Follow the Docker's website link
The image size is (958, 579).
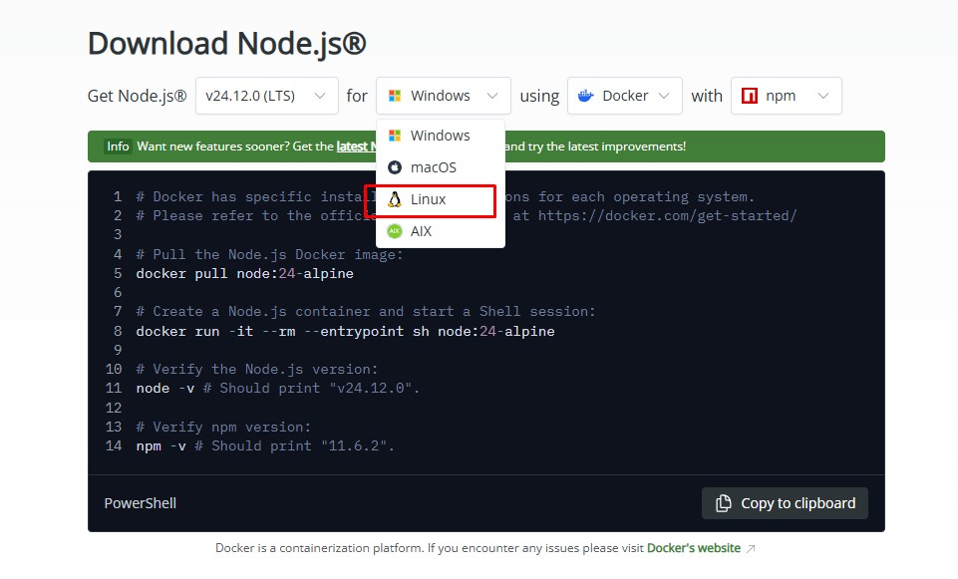693,548
